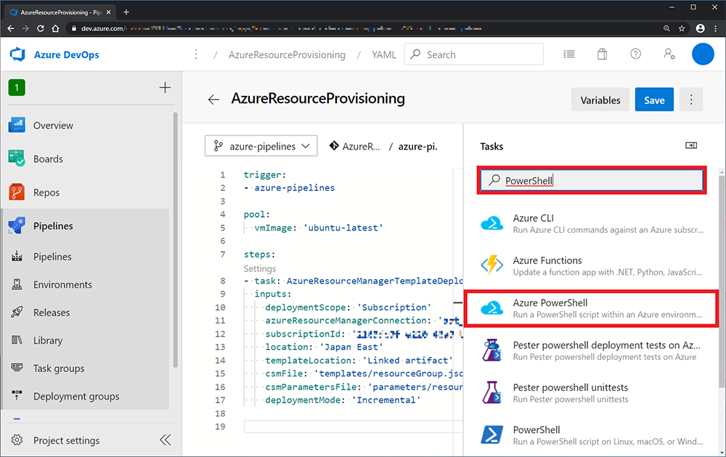Click the green project tile icon

[x=17, y=88]
